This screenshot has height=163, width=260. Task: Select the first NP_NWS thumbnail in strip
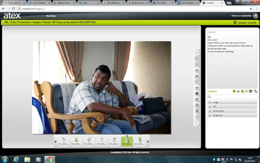click(x=64, y=141)
